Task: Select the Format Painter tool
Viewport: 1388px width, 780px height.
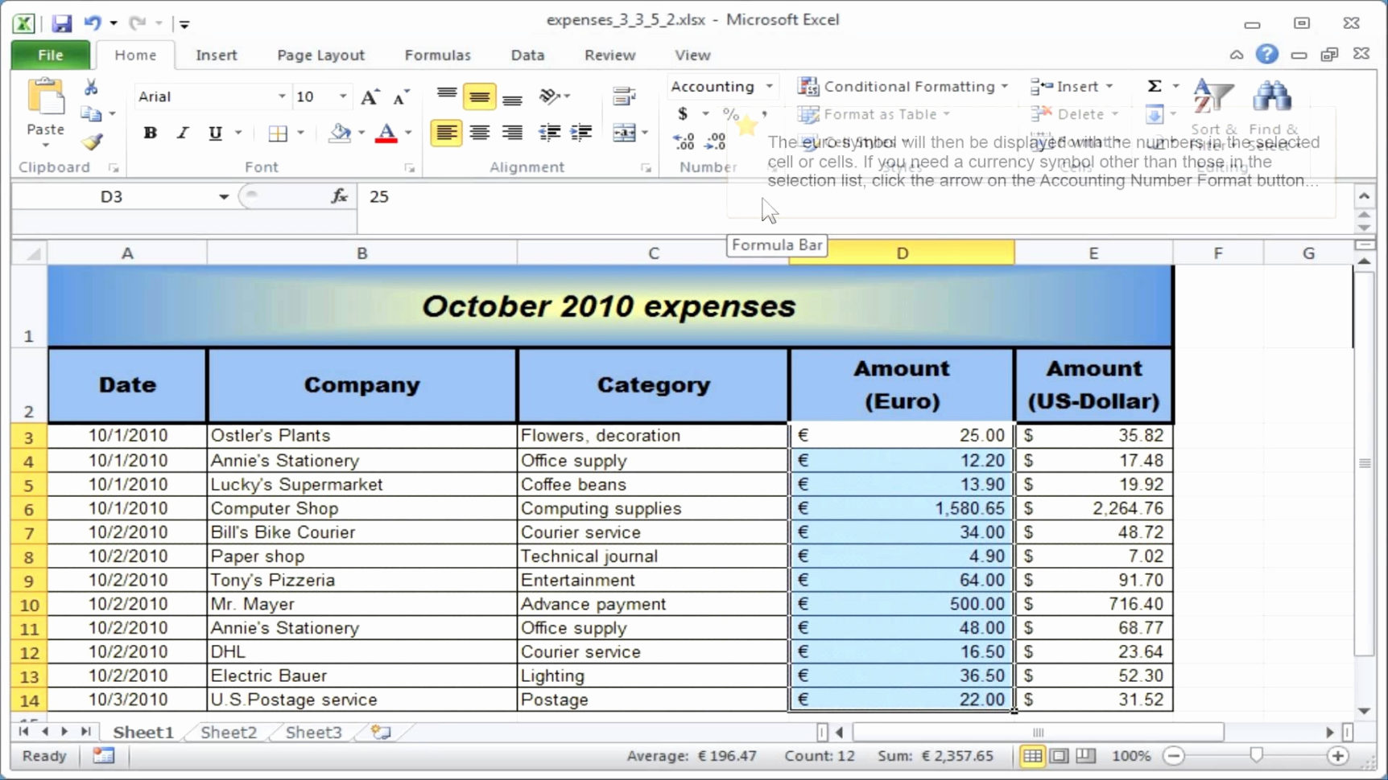Action: 91,142
